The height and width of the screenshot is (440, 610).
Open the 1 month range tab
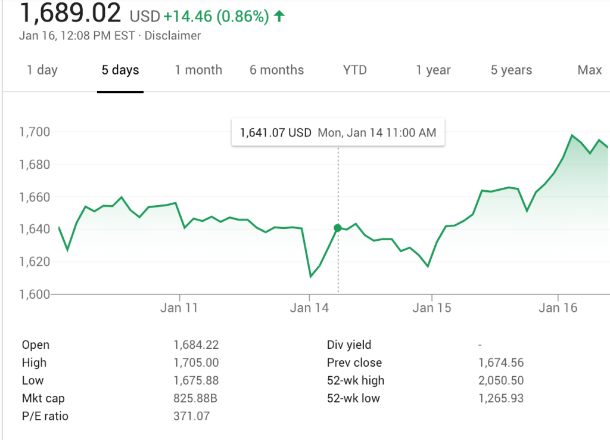pos(198,70)
